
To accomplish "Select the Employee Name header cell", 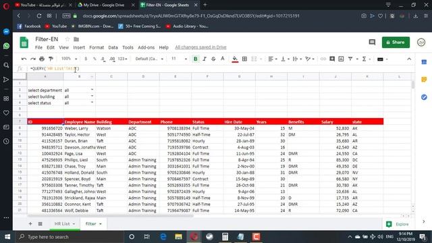I will click(x=80, y=122).
